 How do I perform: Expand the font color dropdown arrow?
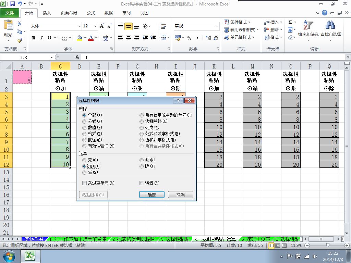tap(96, 38)
